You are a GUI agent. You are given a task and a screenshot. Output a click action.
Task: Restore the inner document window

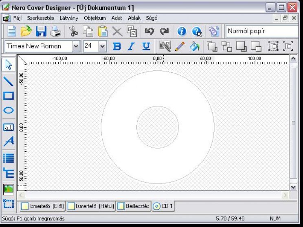[x=285, y=18]
